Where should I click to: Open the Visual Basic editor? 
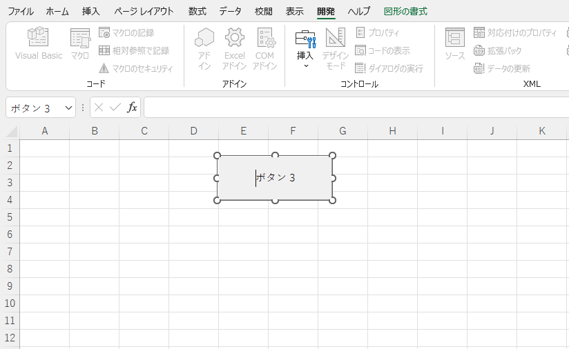pos(39,43)
